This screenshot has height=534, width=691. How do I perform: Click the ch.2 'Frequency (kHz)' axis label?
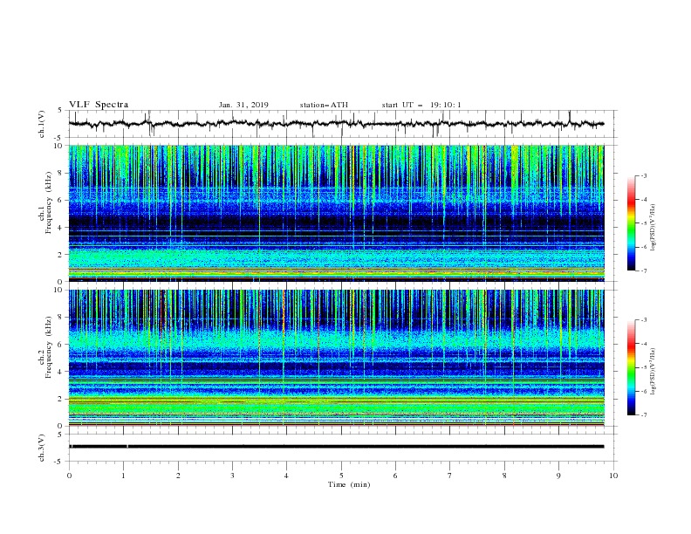click(49, 347)
